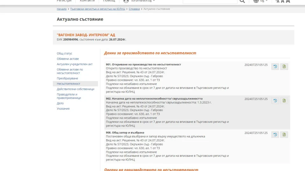
Task: Select the smallest font size A
Action: coord(278,1)
